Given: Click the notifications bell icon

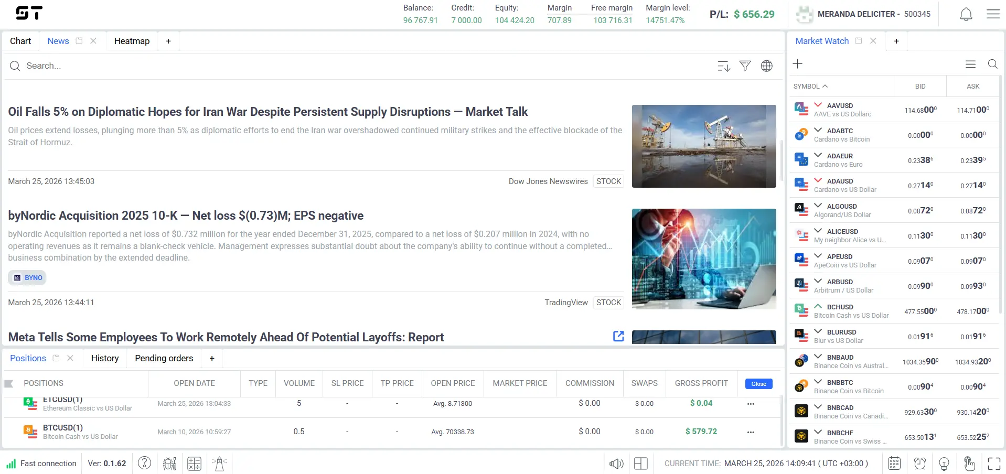Looking at the screenshot, I should point(966,14).
